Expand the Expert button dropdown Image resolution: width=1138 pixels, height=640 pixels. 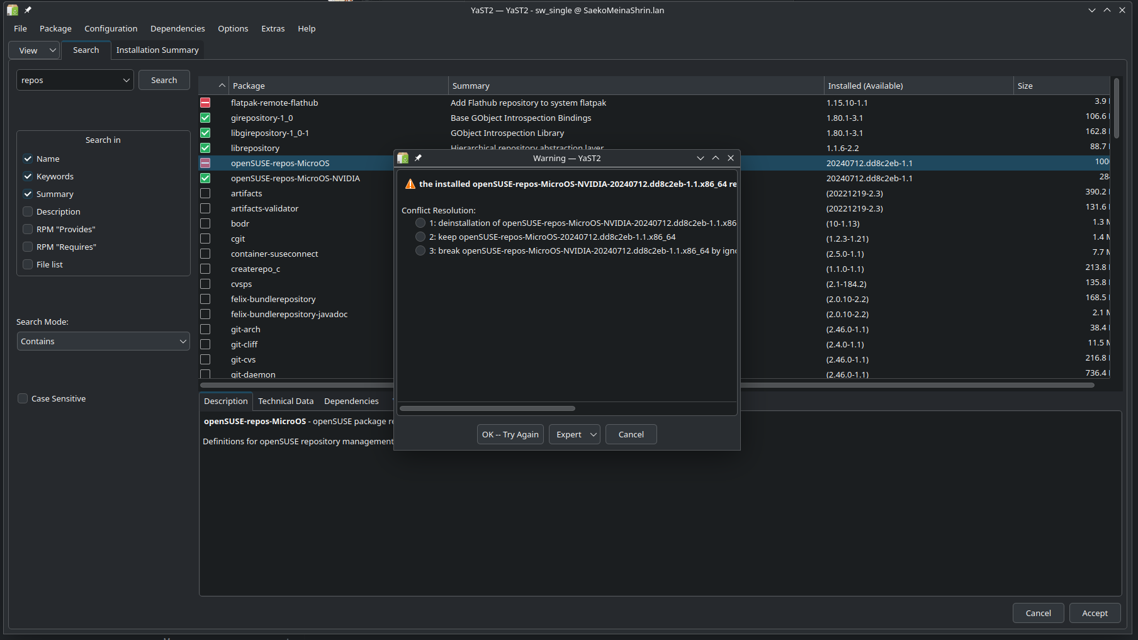[592, 434]
